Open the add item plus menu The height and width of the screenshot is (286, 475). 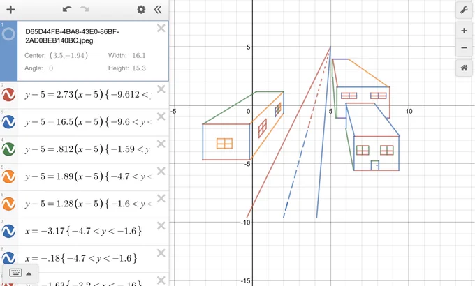(10, 10)
